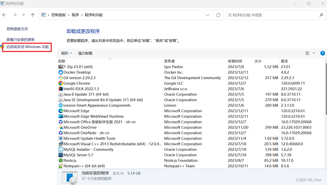This screenshot has width=327, height=185.
Task: Select the Docker Desktop whale icon
Action: [60, 72]
